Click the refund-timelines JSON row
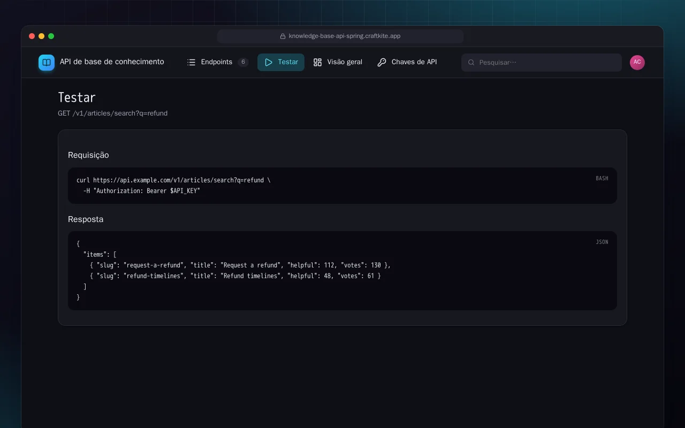Screen dimensions: 685x428 coord(235,276)
